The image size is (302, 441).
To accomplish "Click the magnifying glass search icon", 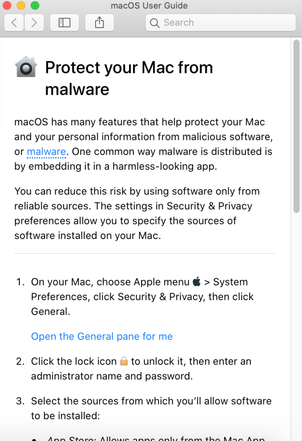I will 154,23.
